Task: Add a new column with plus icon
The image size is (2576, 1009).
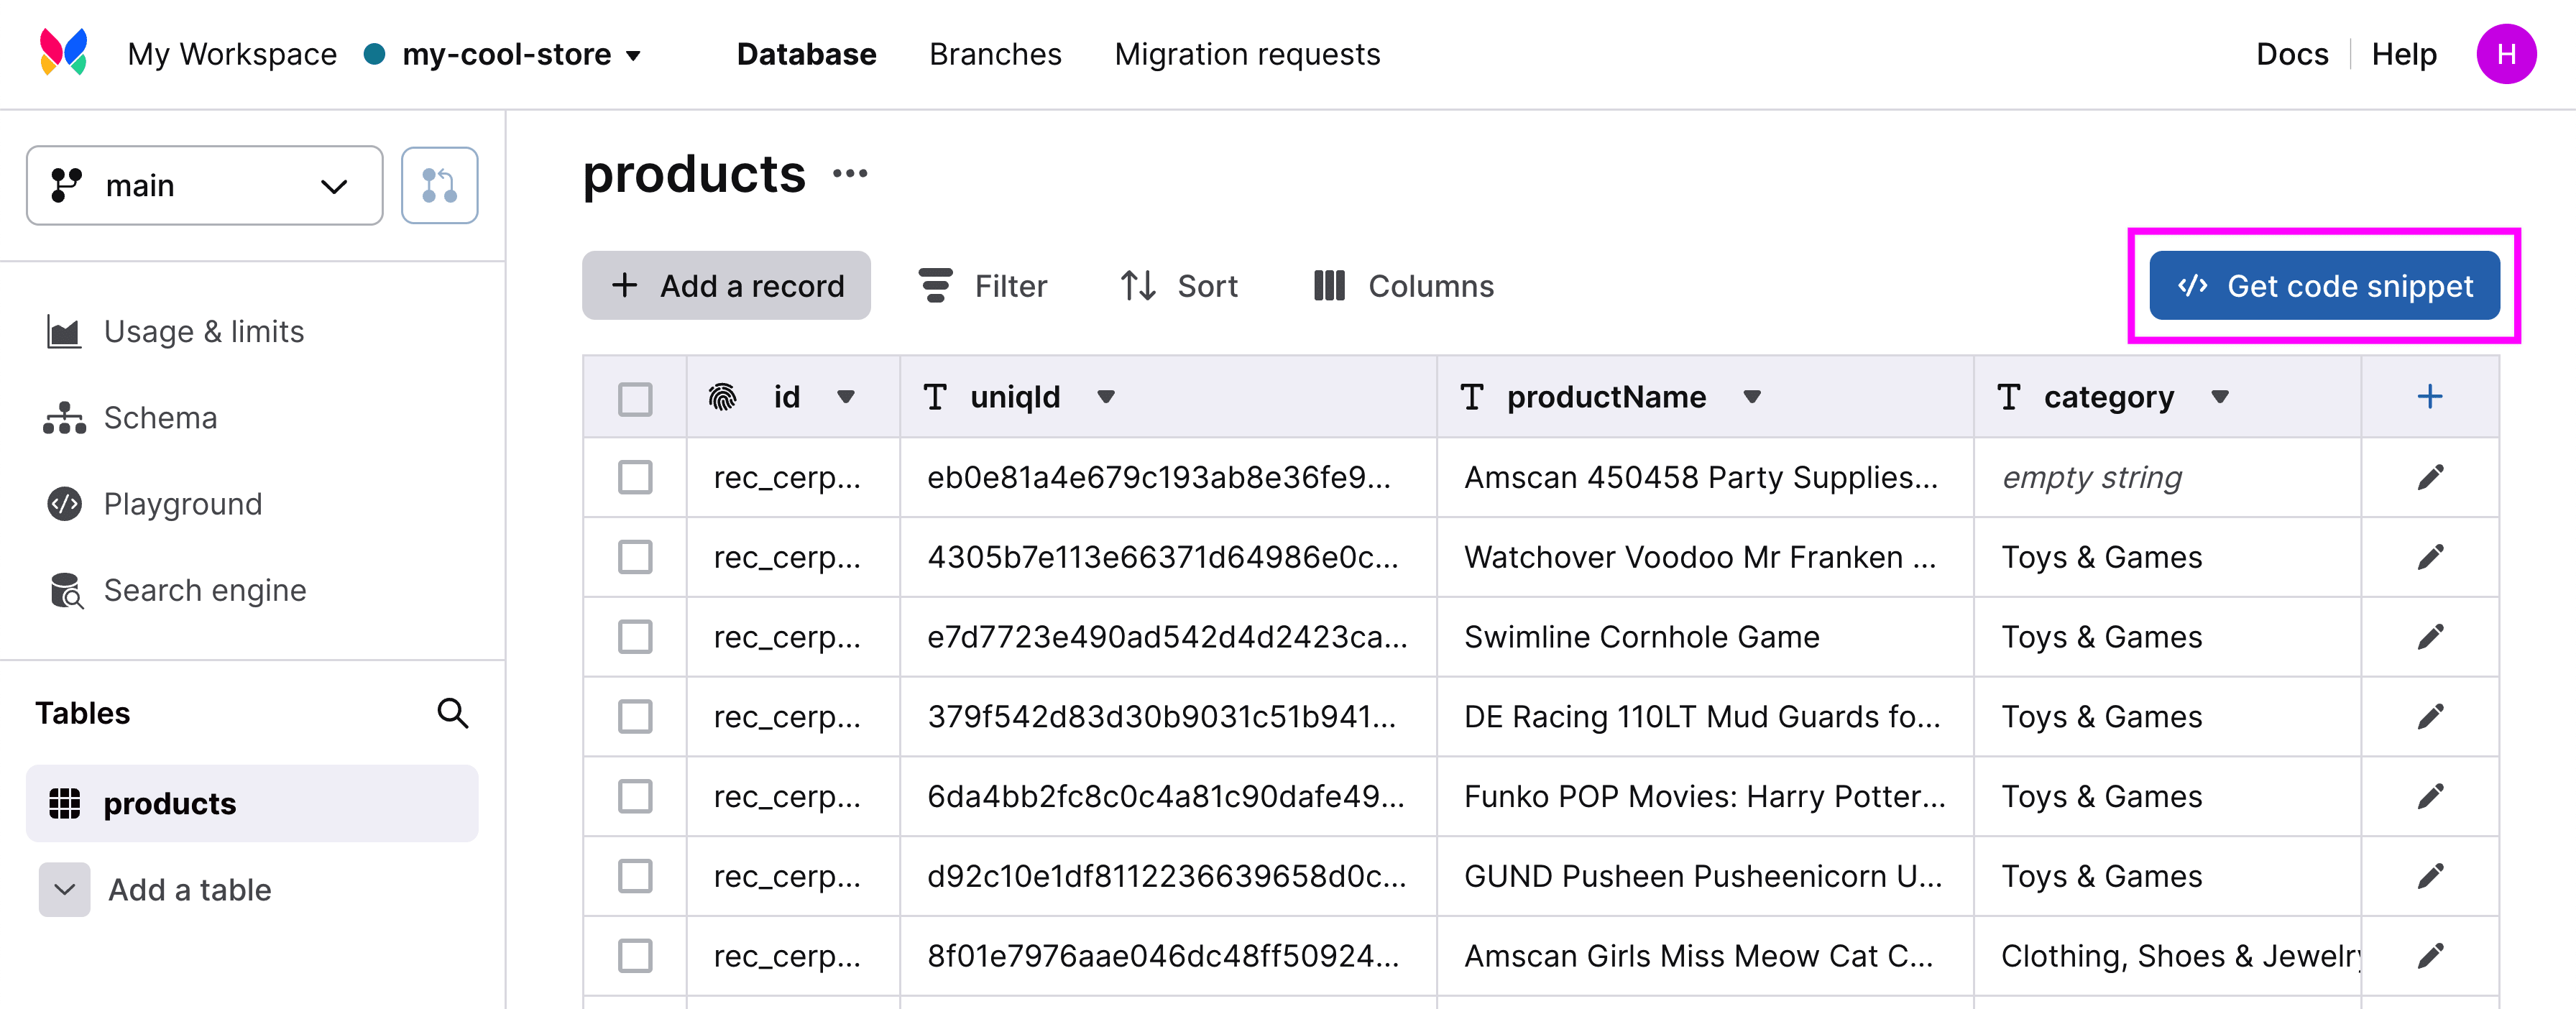Action: click(2430, 396)
